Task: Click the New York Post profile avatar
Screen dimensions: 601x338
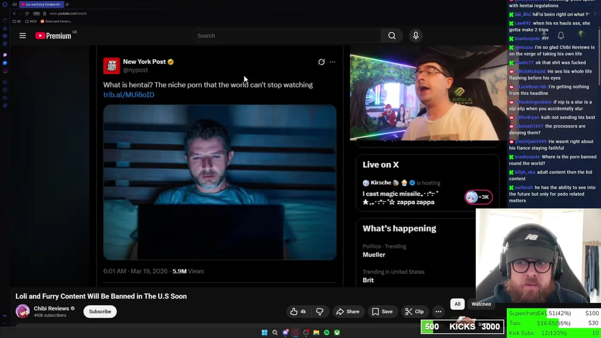Action: click(x=111, y=66)
